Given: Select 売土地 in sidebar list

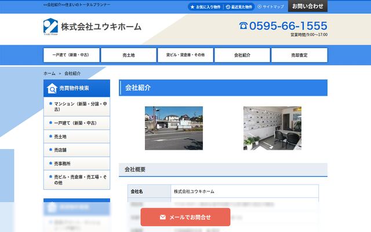Looking at the screenshot, I should 77,136.
